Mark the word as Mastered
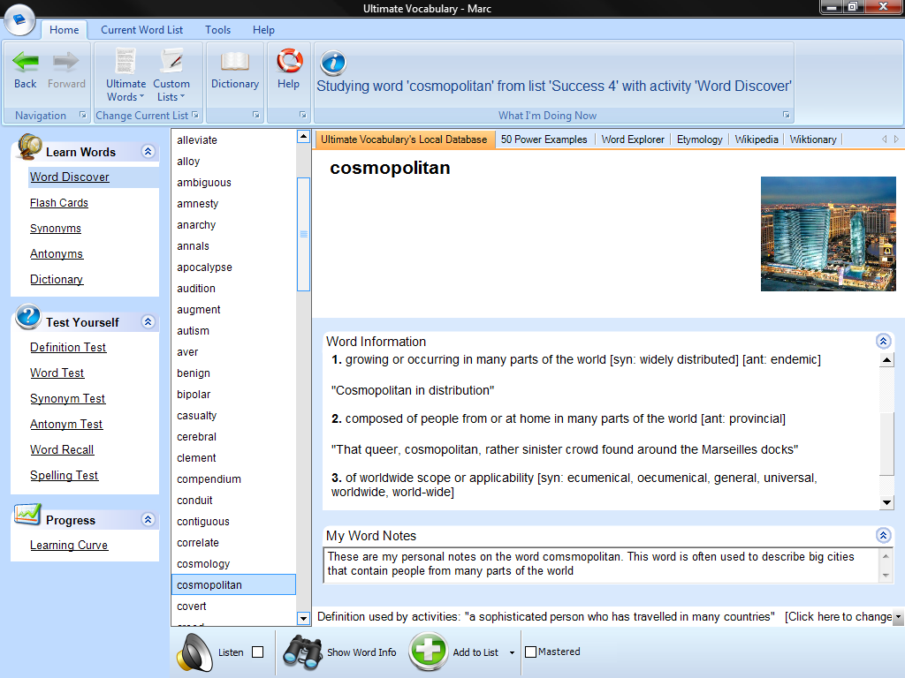Screen dimensions: 905x678 coord(530,652)
